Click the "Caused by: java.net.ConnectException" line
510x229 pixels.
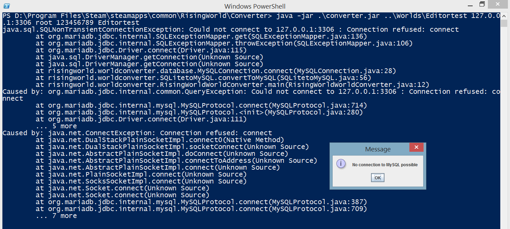[x=137, y=133]
